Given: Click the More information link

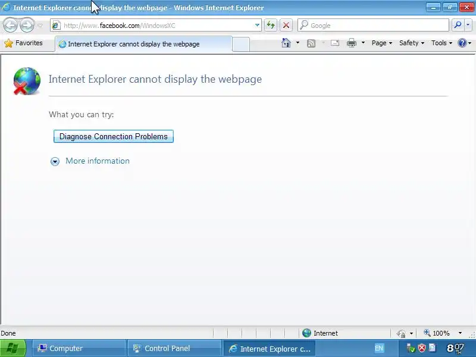Looking at the screenshot, I should click(98, 161).
